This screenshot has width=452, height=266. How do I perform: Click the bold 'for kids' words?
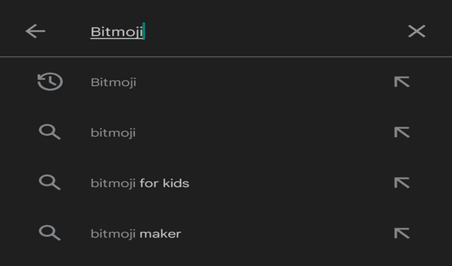(164, 183)
